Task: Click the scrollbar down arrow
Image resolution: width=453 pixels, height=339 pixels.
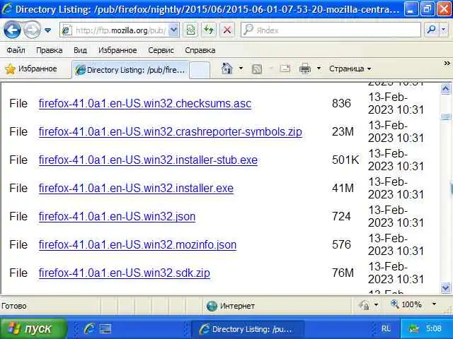Action: pyautogui.click(x=445, y=287)
